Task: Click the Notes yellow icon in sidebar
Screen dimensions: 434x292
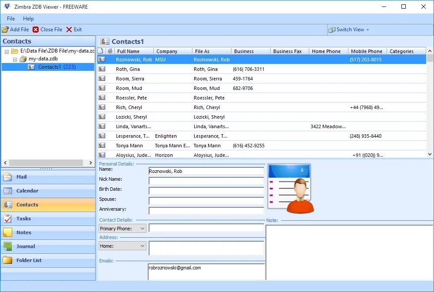Action: pyautogui.click(x=7, y=232)
